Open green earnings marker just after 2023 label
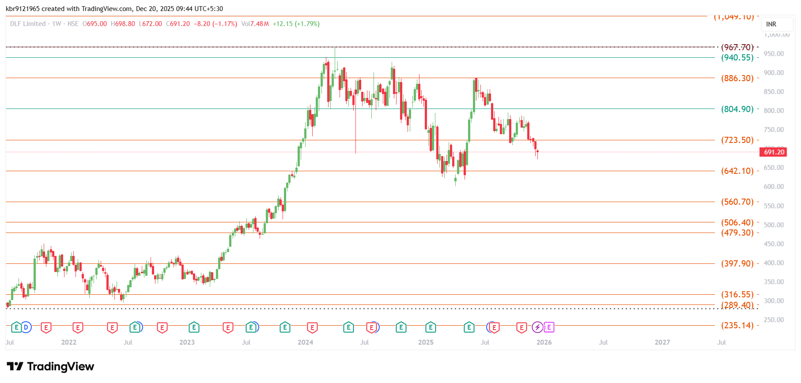The image size is (801, 383). [x=194, y=327]
